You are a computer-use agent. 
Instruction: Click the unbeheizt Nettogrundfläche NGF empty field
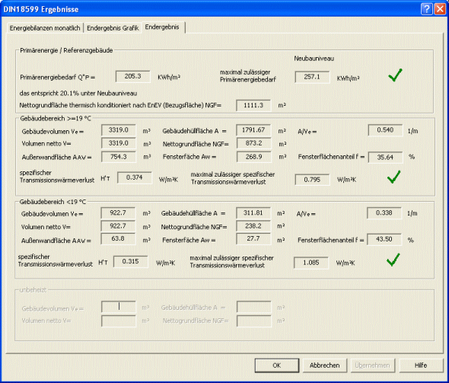click(x=254, y=321)
